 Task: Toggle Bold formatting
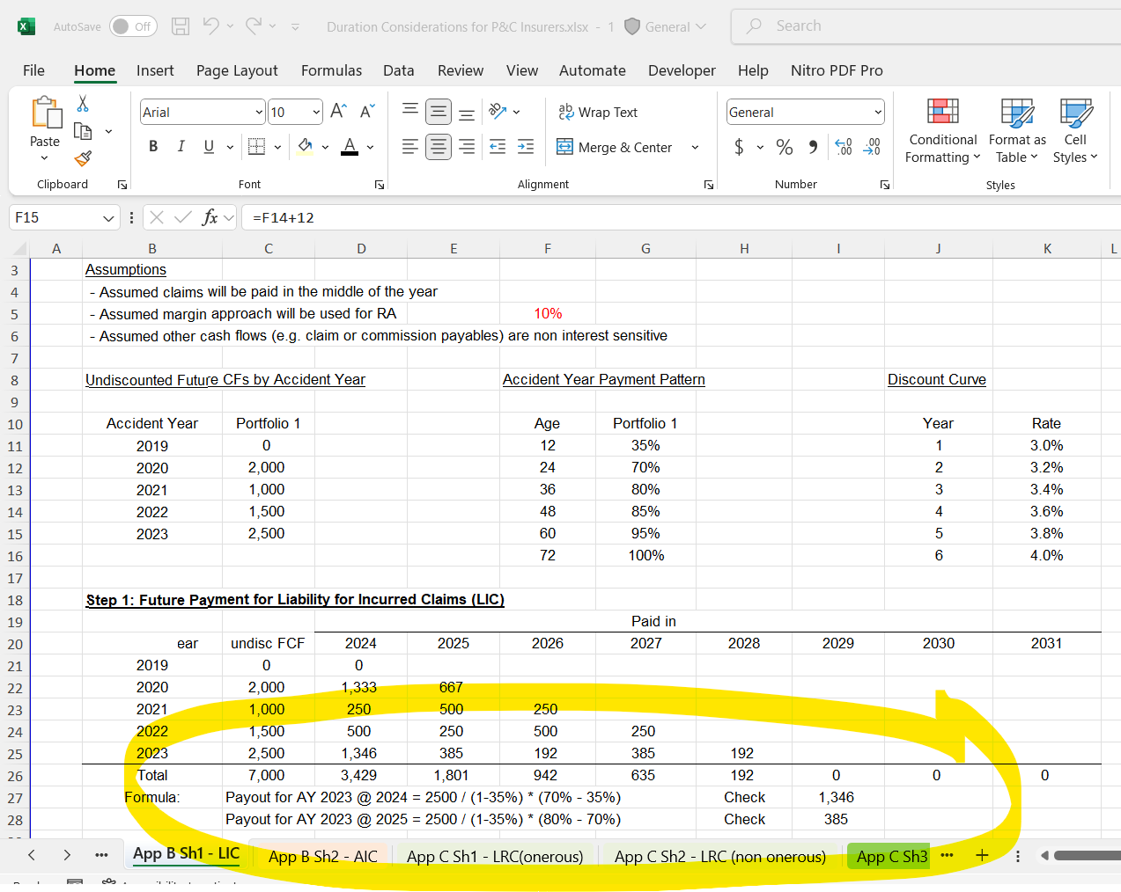(153, 147)
